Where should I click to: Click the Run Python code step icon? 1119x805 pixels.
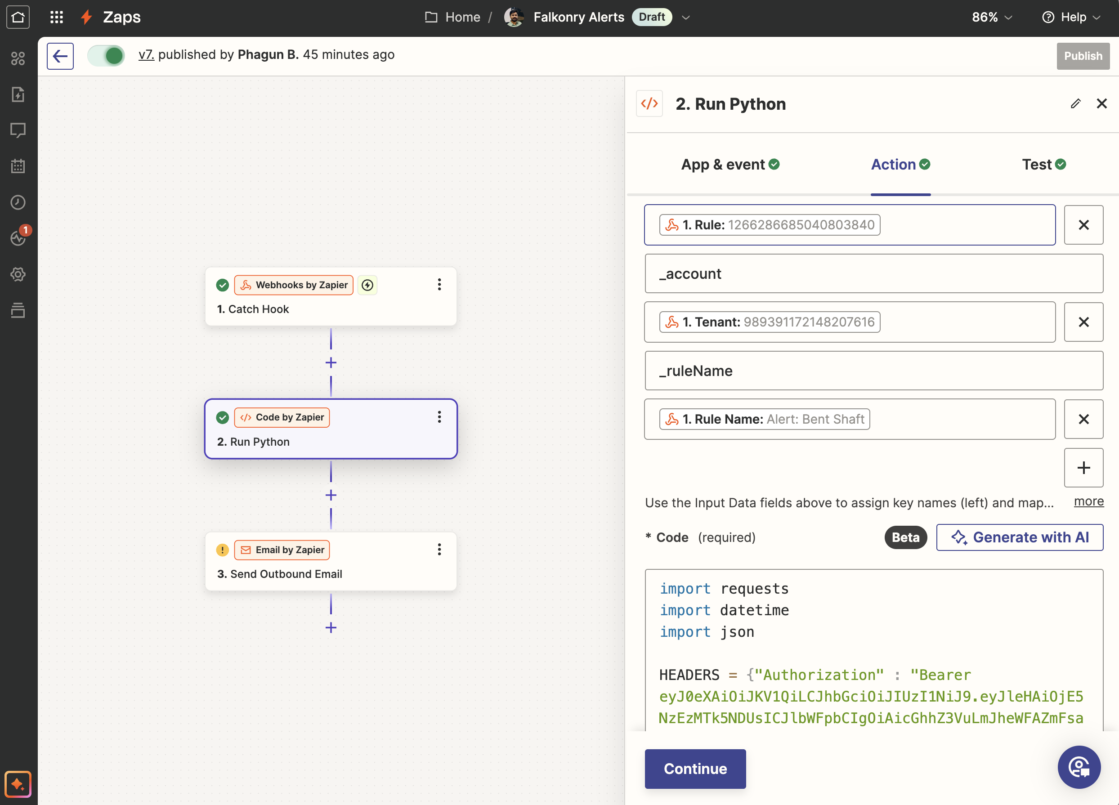[649, 103]
